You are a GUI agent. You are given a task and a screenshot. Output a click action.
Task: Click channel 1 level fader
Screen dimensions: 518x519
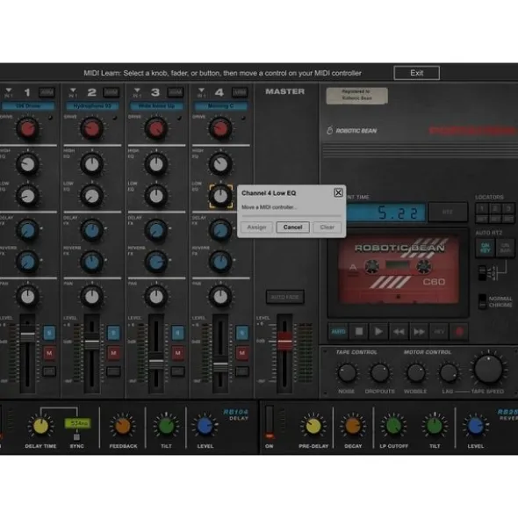[28, 335]
